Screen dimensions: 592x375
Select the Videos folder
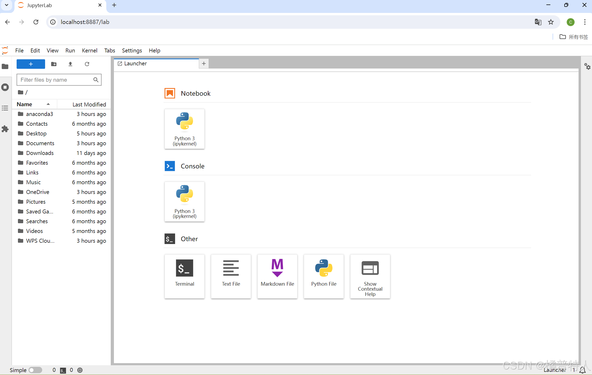pyautogui.click(x=61, y=231)
